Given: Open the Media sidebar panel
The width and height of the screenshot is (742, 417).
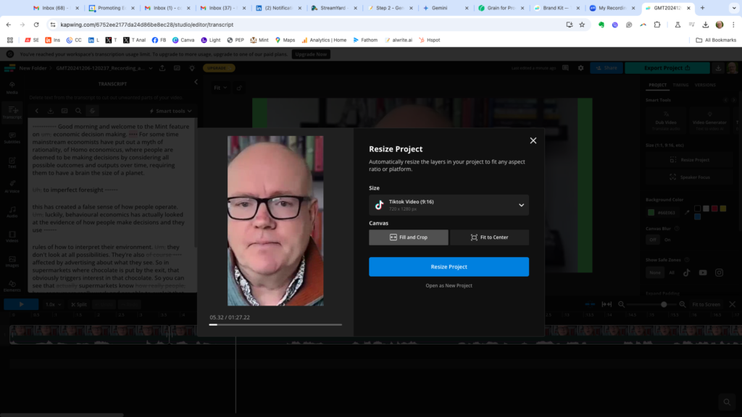Looking at the screenshot, I should (x=12, y=87).
